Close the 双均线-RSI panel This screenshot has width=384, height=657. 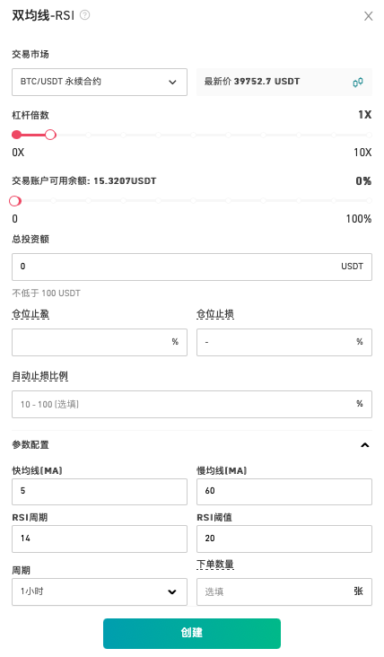pos(368,16)
